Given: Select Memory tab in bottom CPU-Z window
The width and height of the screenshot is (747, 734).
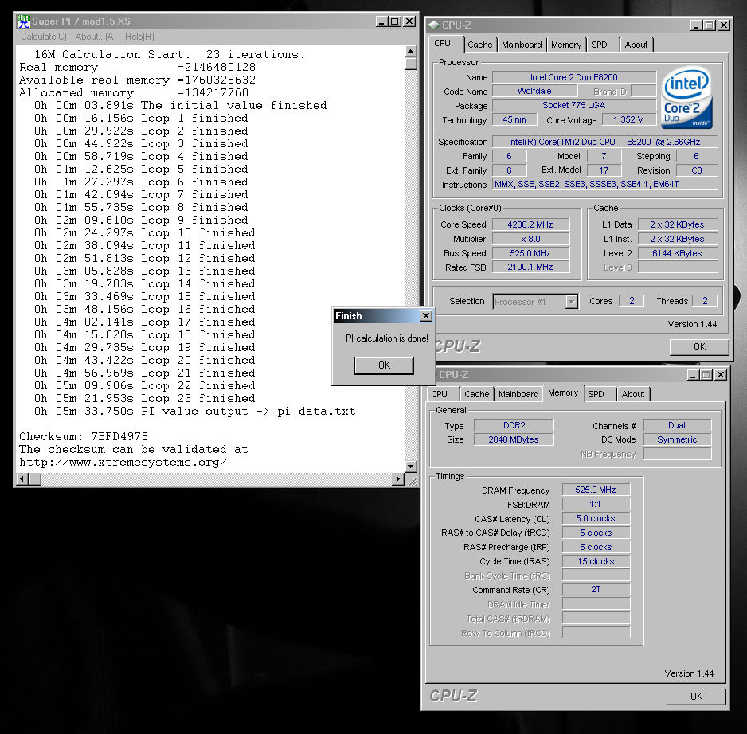Looking at the screenshot, I should coord(563,393).
